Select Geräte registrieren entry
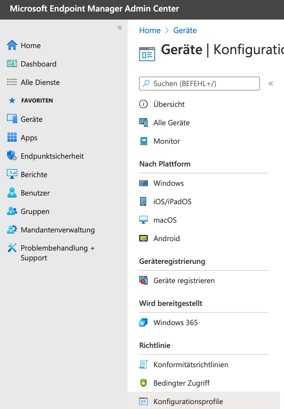The image size is (284, 409). point(184,281)
